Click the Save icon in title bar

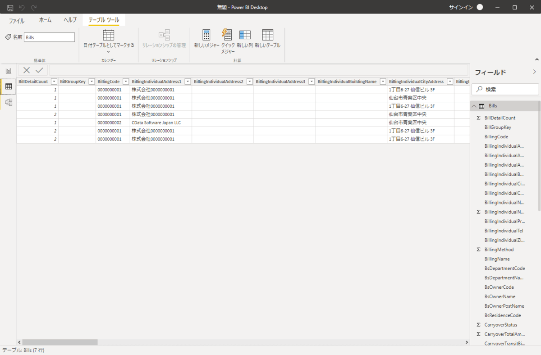(10, 8)
